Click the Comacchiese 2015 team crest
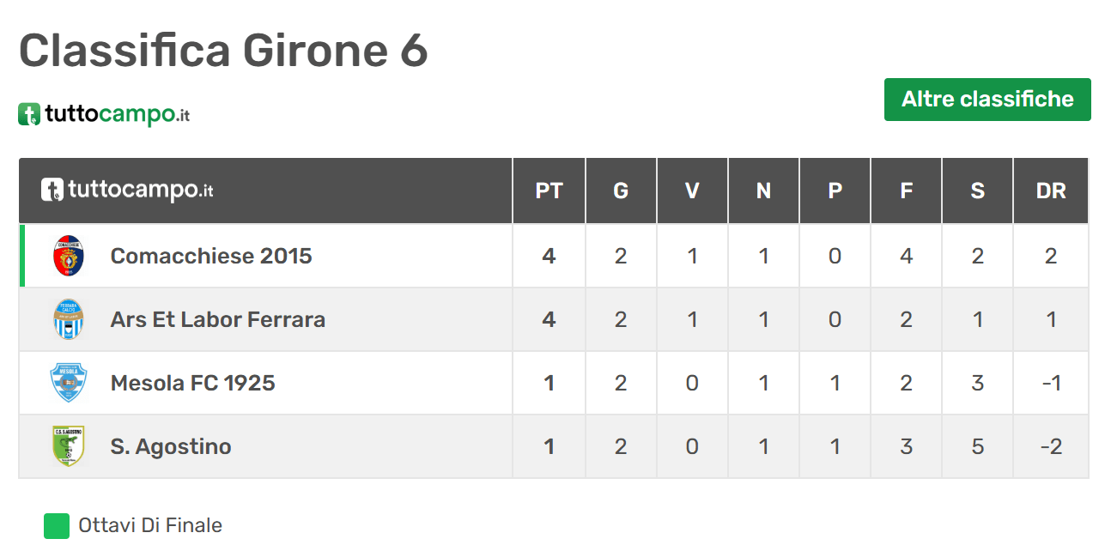The height and width of the screenshot is (557, 1105). point(70,256)
